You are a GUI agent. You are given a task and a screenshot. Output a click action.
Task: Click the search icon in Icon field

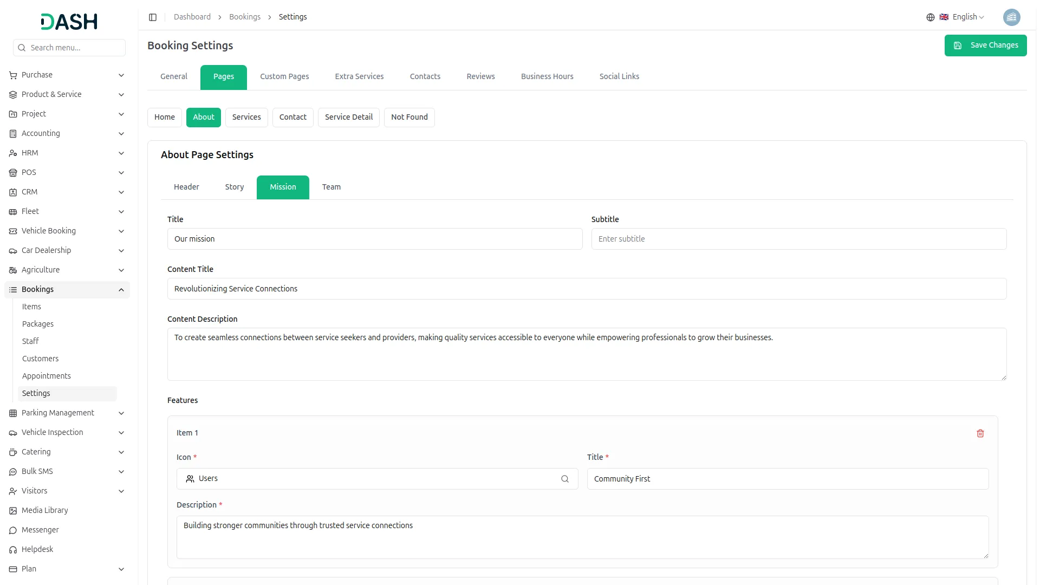[564, 479]
